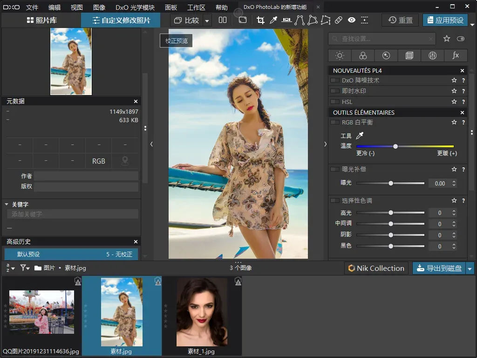Toggle the HSL correction on
The width and height of the screenshot is (477, 358).
335,102
